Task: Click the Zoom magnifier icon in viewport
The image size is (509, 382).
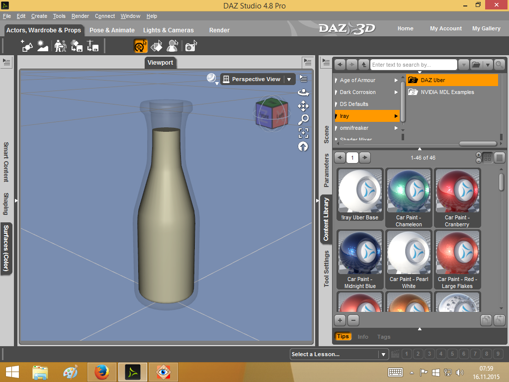Action: click(303, 119)
